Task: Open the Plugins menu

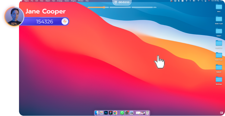Action: (x=74, y=1)
